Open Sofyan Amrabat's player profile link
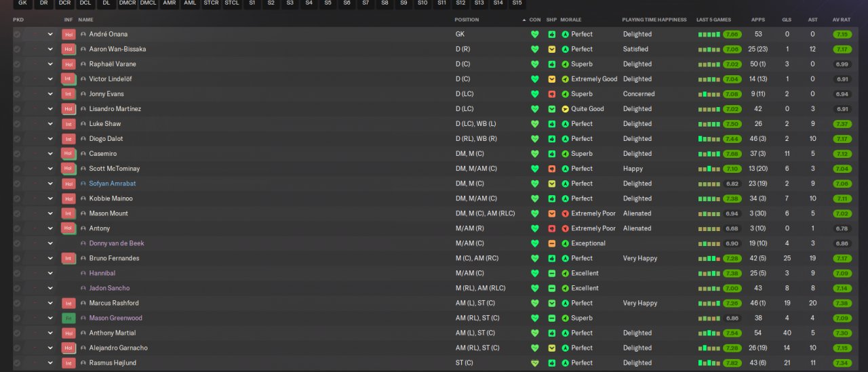The image size is (868, 372). click(113, 184)
